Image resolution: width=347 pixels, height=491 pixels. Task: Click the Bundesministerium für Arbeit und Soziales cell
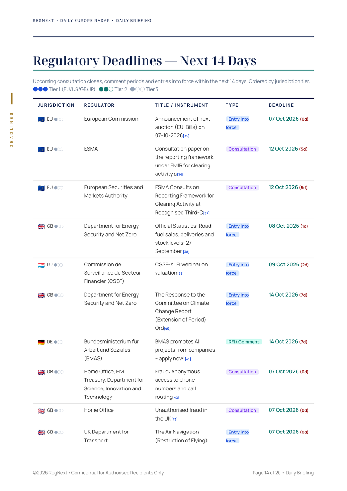(111, 350)
